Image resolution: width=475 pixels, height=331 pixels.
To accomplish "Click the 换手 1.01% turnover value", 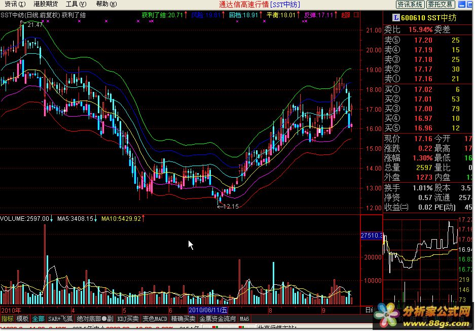I will 423,188.
